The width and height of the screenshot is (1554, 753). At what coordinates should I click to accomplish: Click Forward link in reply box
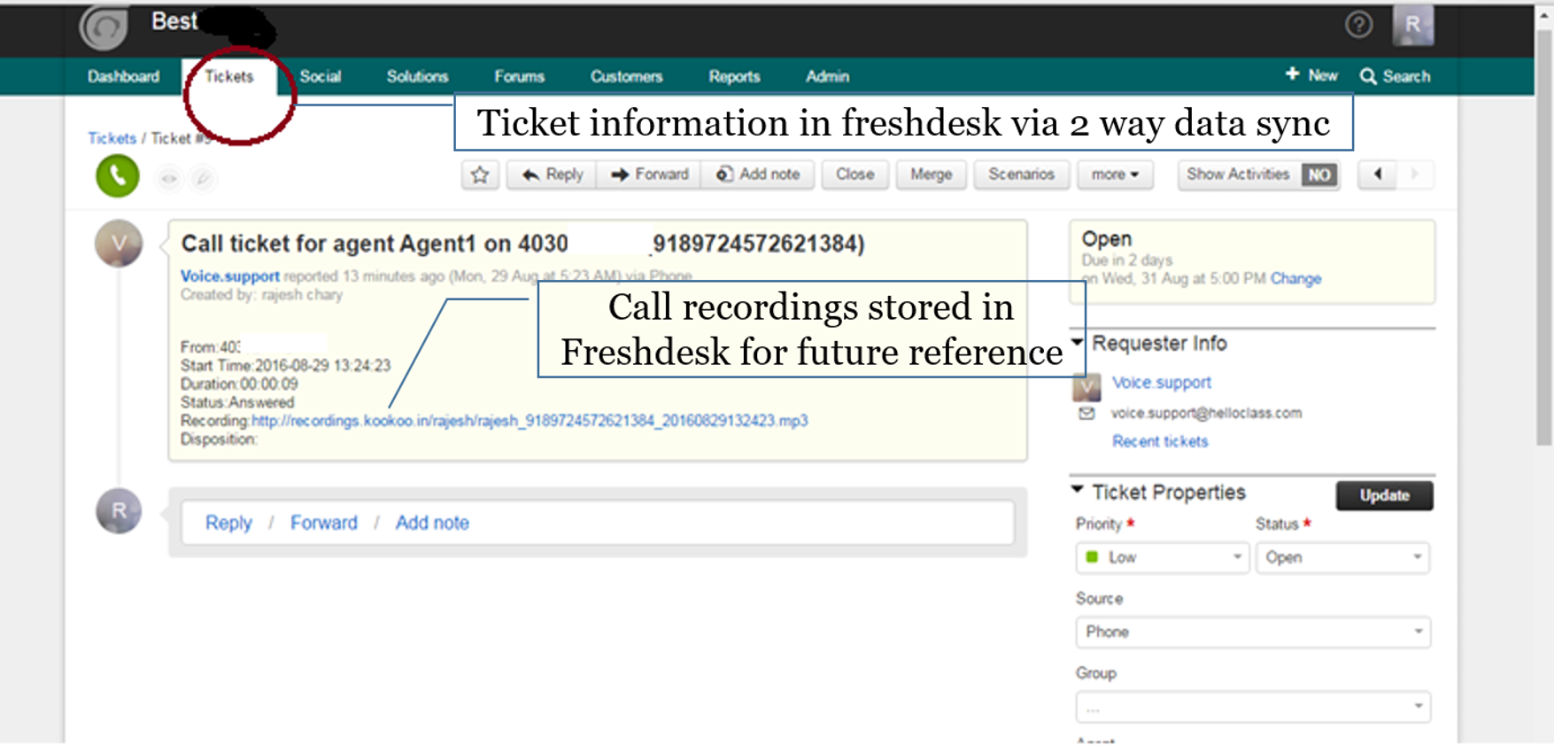(324, 523)
